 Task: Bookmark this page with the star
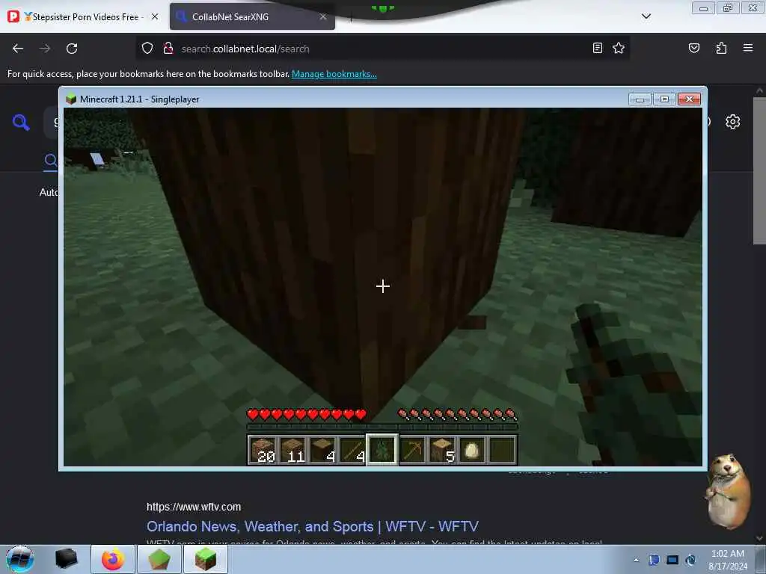619,48
